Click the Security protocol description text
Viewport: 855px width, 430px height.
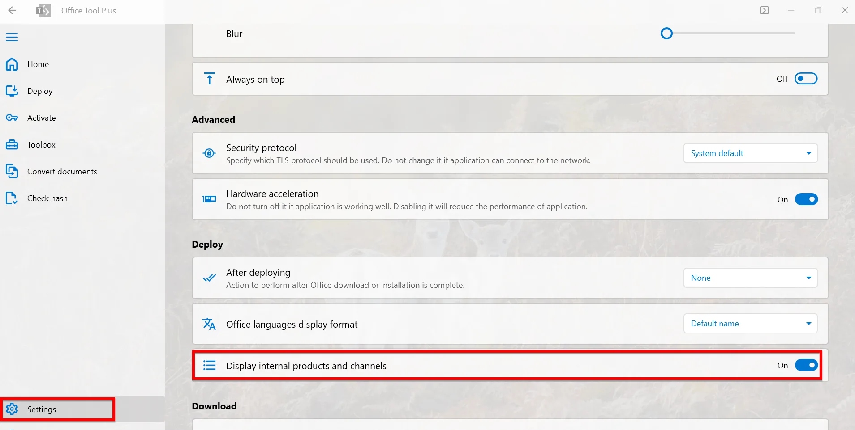point(408,160)
